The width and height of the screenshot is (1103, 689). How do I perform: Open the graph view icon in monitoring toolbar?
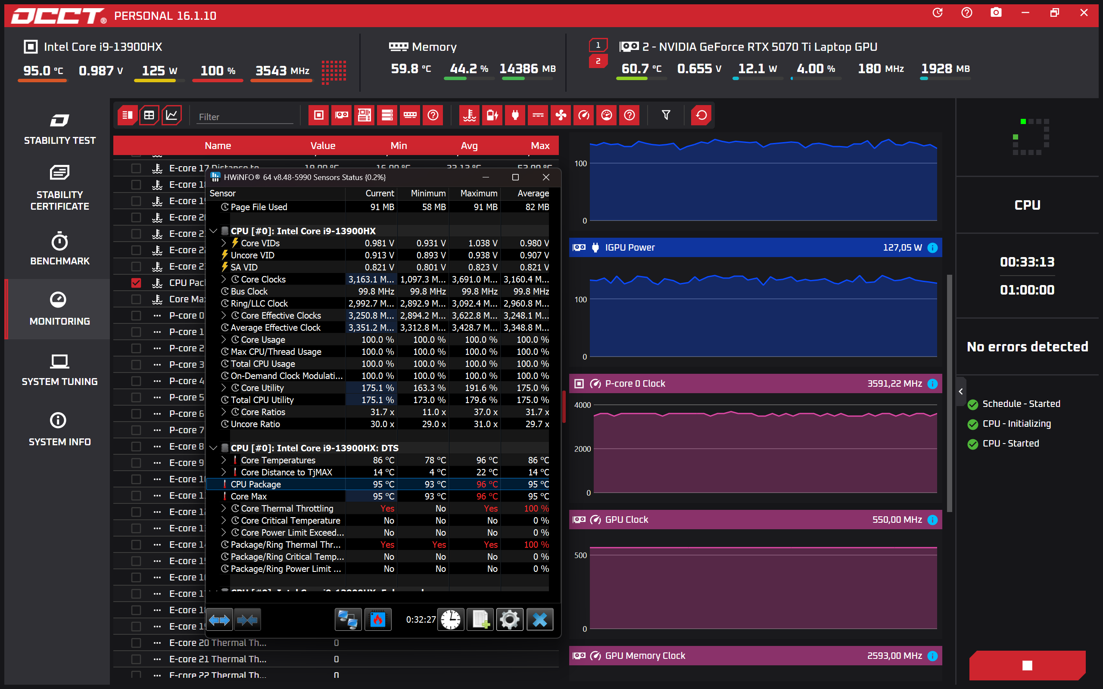(x=171, y=115)
